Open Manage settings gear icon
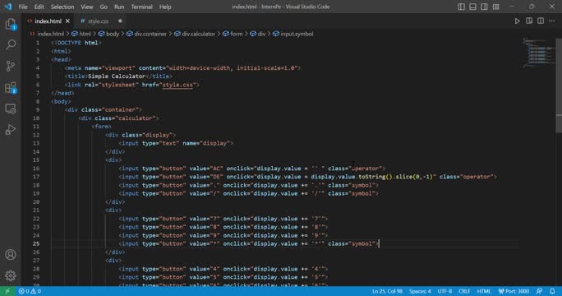This screenshot has height=296, width=562. [x=11, y=275]
